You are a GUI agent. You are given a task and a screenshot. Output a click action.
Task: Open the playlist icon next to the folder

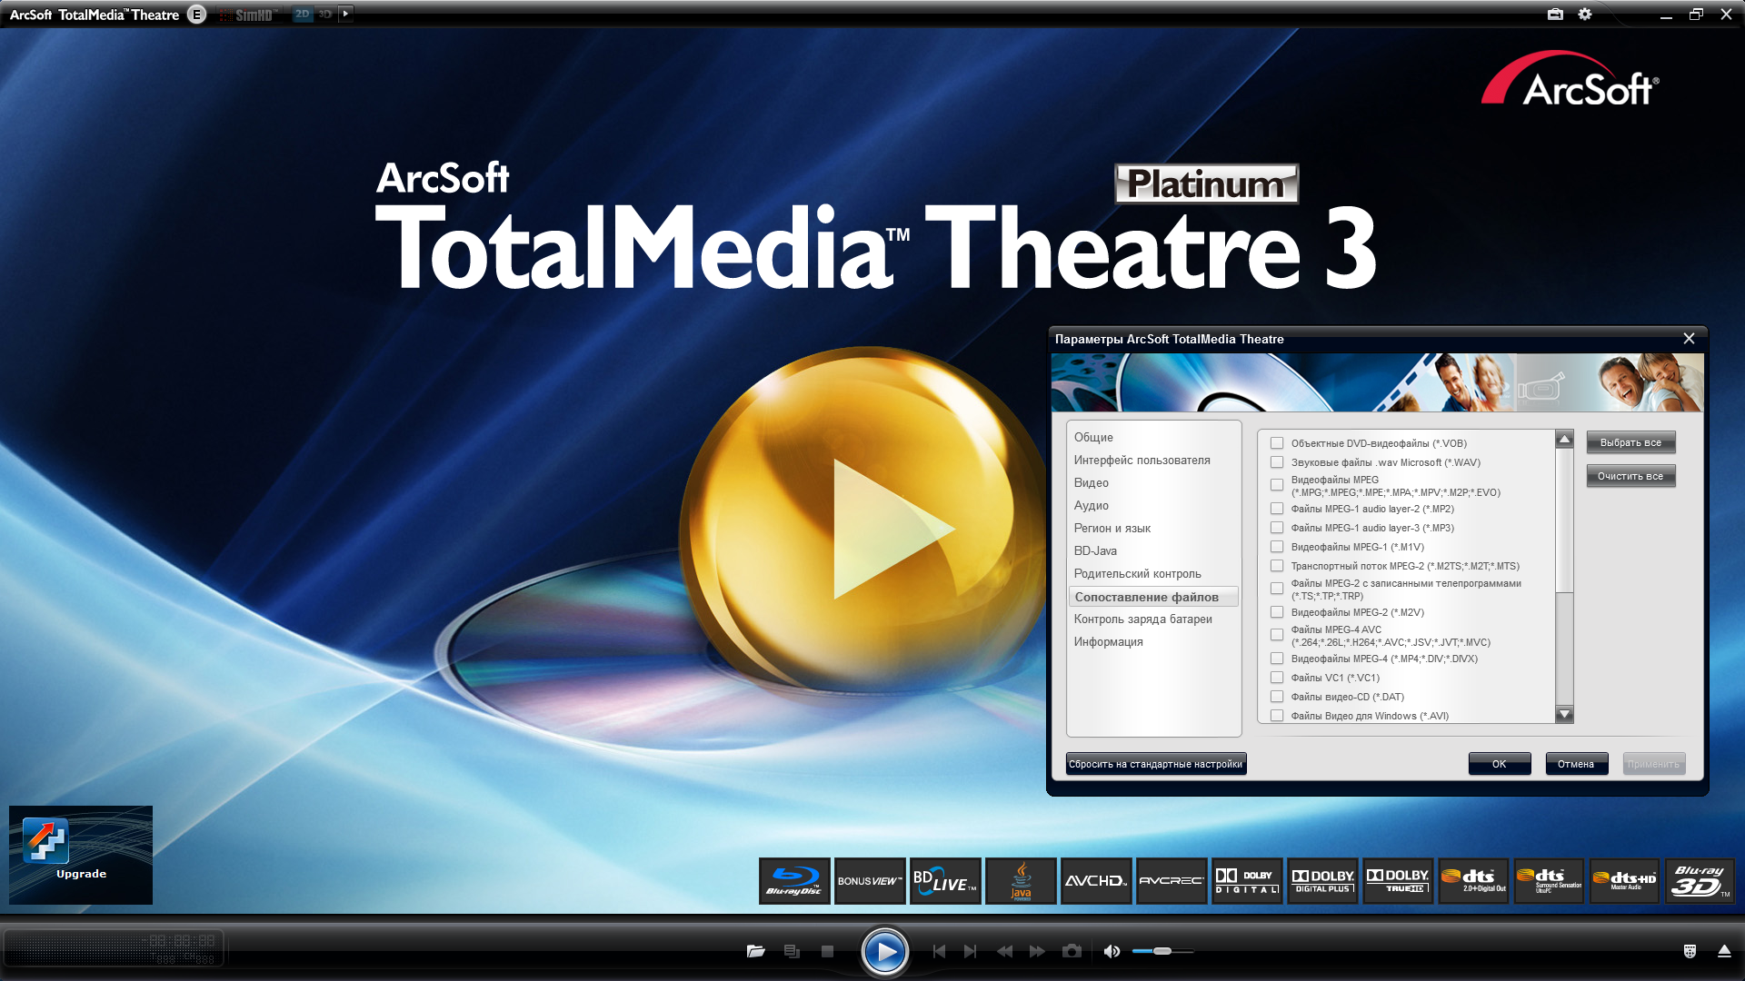(x=792, y=951)
